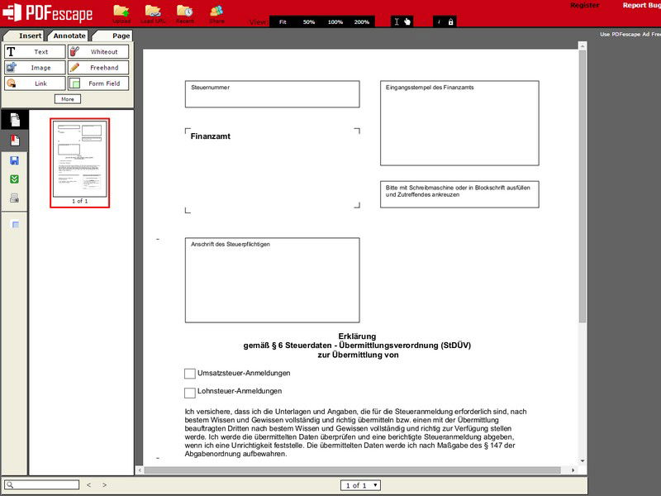Click the 'zur Übermittlung von' line
The image size is (661, 496).
click(x=358, y=355)
